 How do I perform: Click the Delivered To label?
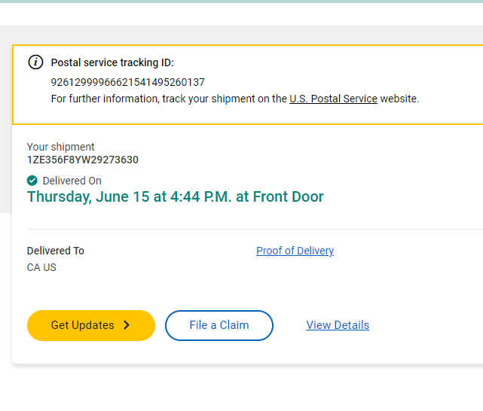(56, 251)
